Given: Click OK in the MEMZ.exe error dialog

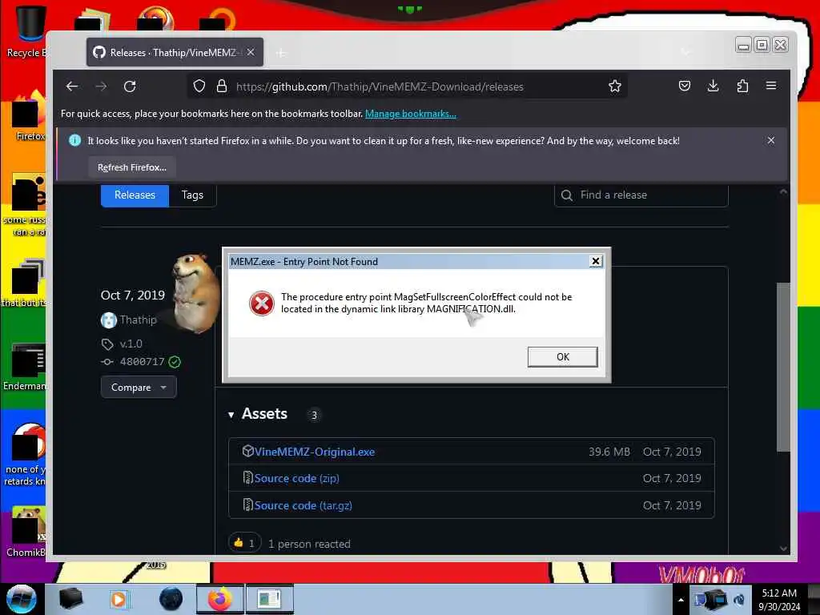Looking at the screenshot, I should pyautogui.click(x=562, y=356).
